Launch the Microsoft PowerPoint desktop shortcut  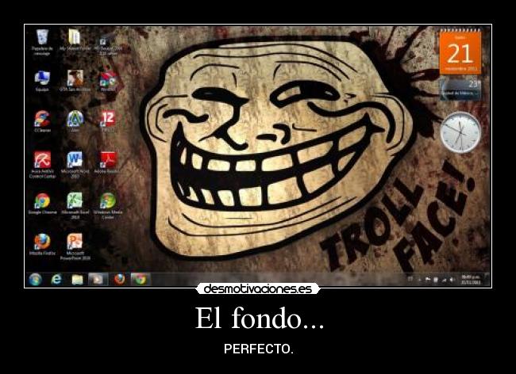tap(75, 246)
